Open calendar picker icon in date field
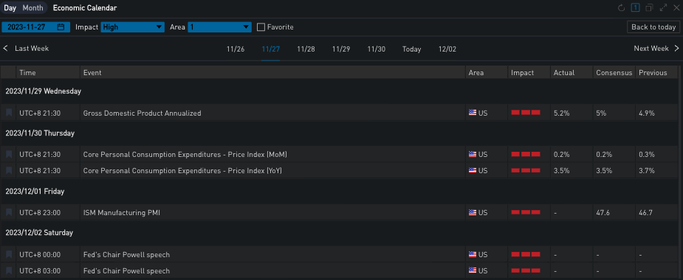This screenshot has height=280, width=683. [61, 27]
